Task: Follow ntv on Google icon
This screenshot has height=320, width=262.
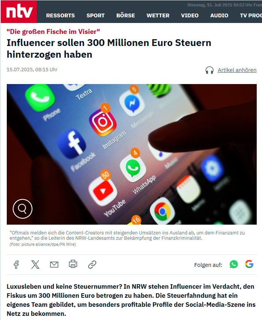Action: (249, 264)
